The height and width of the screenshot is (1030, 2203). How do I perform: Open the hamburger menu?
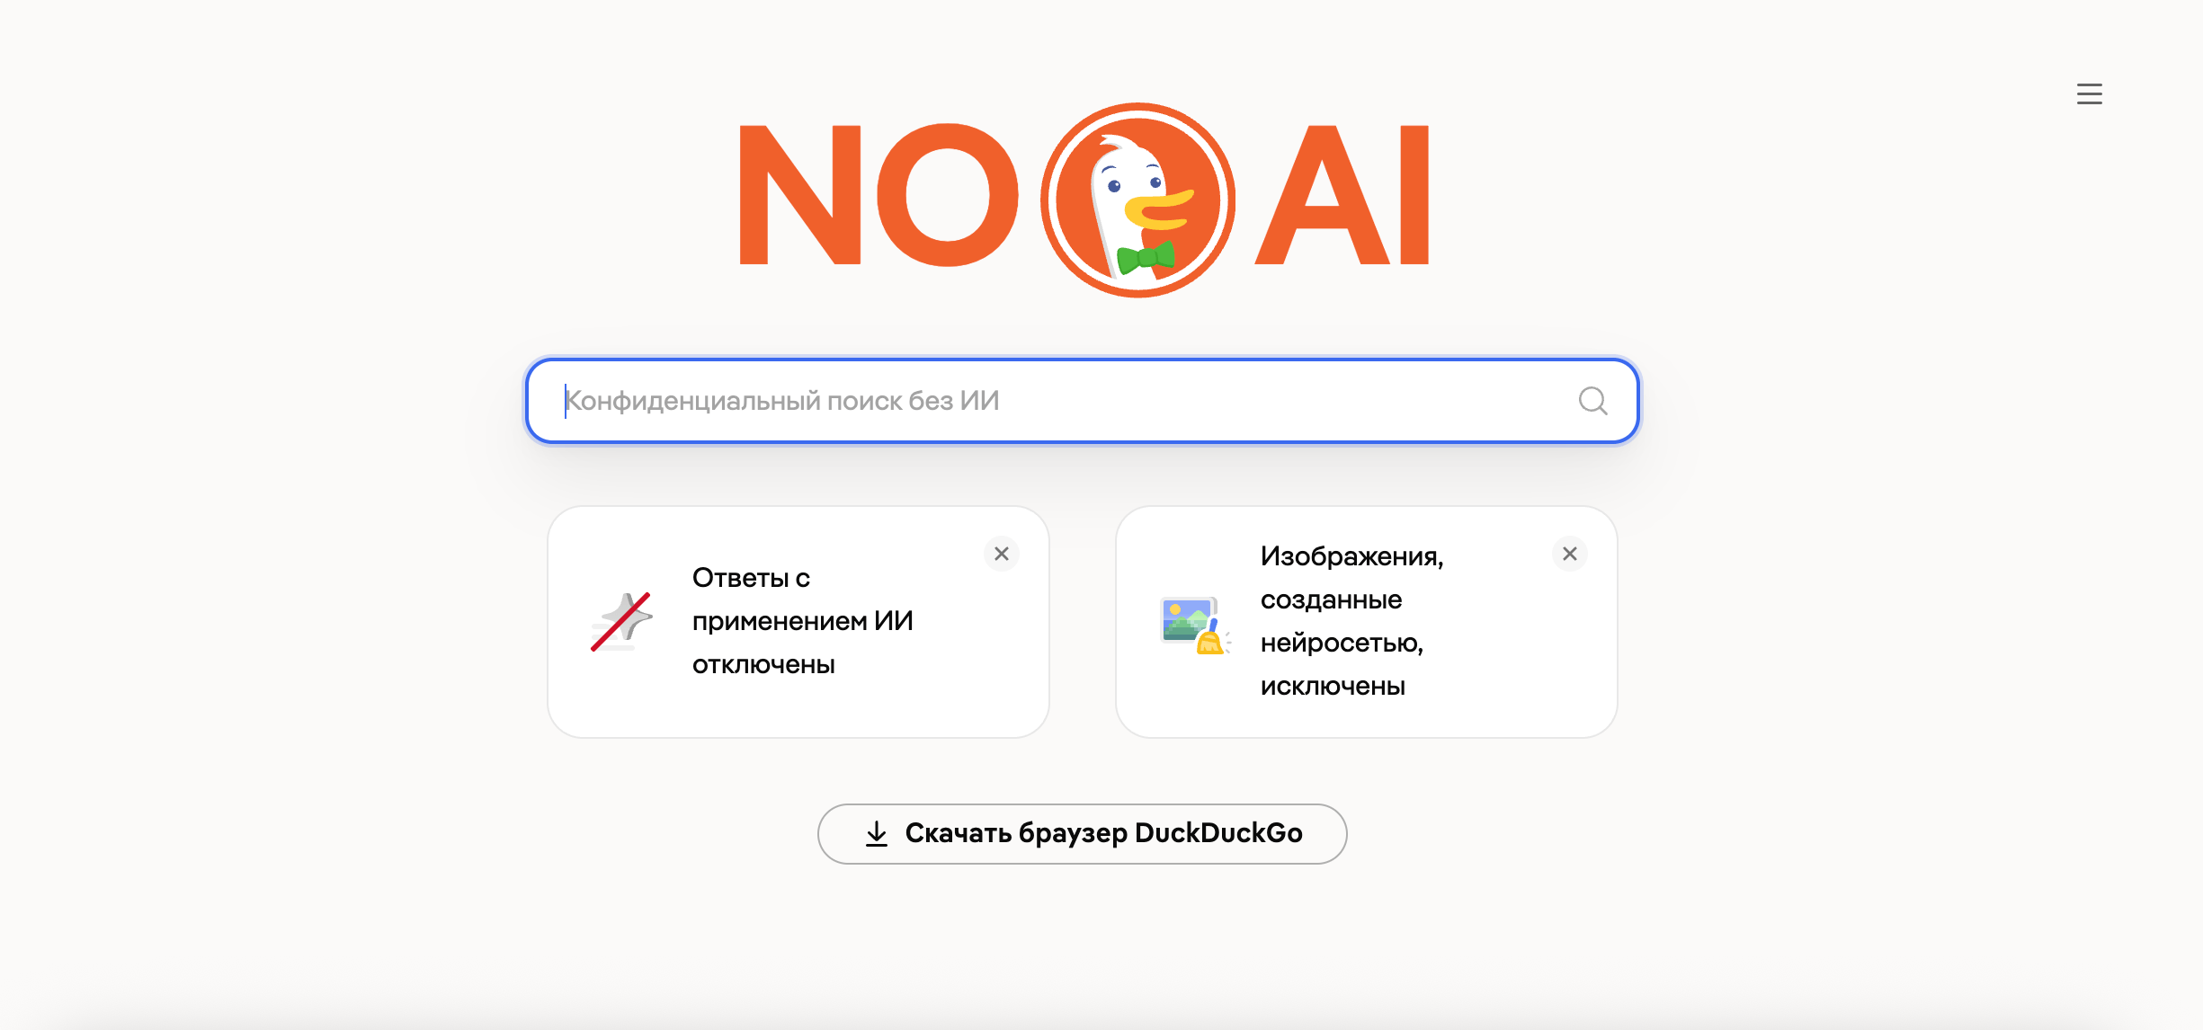2089,93
